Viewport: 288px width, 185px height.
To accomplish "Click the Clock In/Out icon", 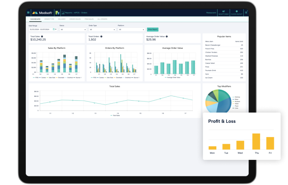I will (237, 12).
